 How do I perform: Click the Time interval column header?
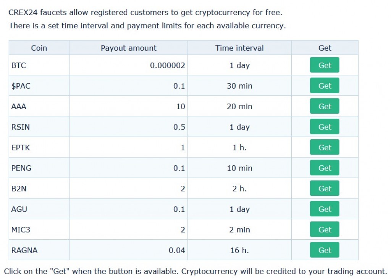[x=239, y=48]
